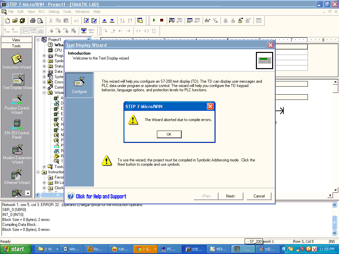Expand the Data Block tree node
The height and width of the screenshot is (254, 339).
[44, 71]
